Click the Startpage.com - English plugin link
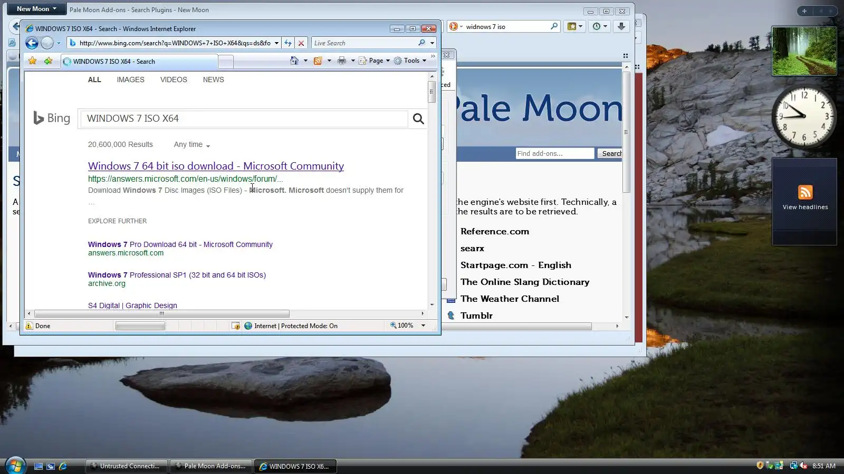The width and height of the screenshot is (844, 474). click(x=516, y=265)
